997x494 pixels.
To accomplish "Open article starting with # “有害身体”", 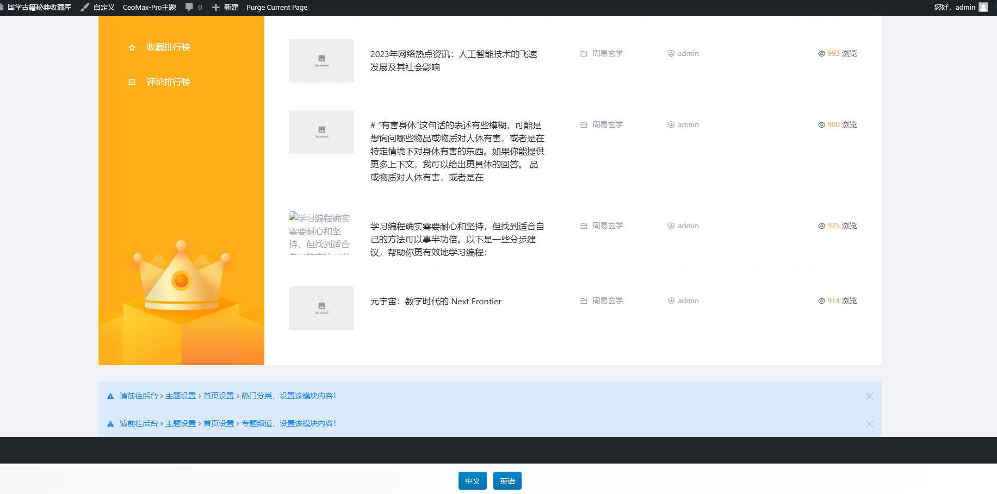I will pyautogui.click(x=457, y=151).
